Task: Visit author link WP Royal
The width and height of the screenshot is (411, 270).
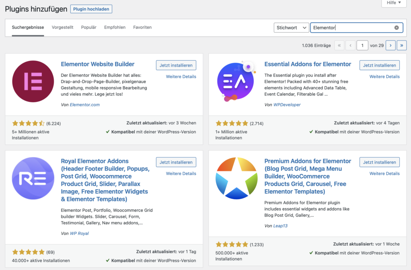Action: [x=79, y=233]
